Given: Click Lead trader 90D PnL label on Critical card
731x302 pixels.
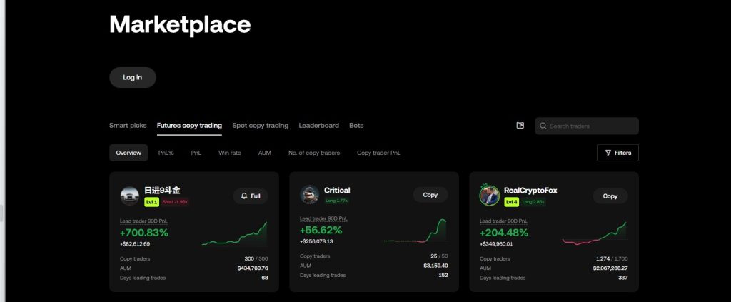Looking at the screenshot, I should pos(323,218).
